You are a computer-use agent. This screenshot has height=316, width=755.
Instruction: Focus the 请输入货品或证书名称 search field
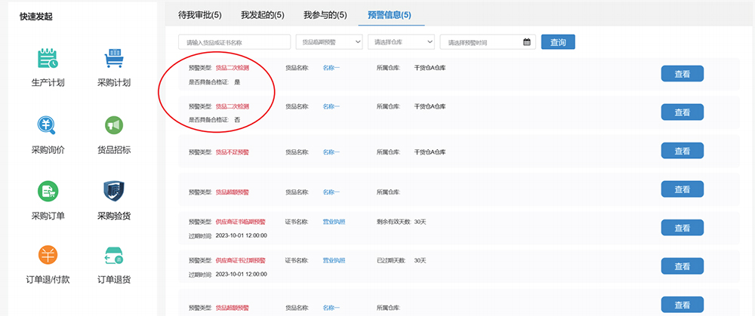[235, 41]
